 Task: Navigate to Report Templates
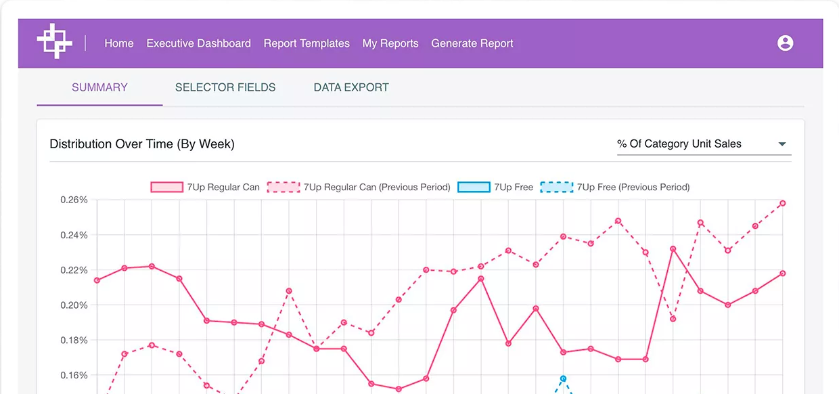point(307,43)
